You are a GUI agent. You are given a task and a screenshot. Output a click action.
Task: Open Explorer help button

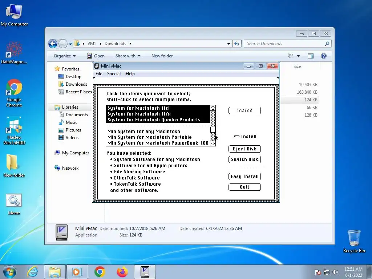323,56
